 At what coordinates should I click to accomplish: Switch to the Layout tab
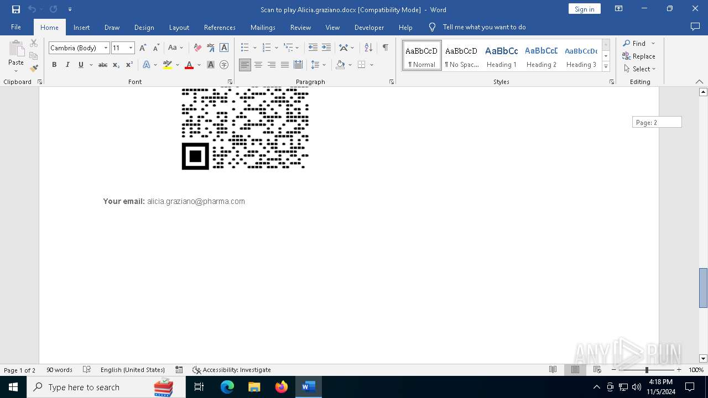179,27
